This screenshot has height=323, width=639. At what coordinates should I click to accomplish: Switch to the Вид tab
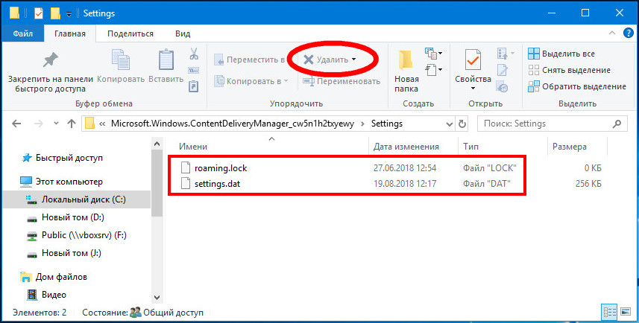[183, 33]
